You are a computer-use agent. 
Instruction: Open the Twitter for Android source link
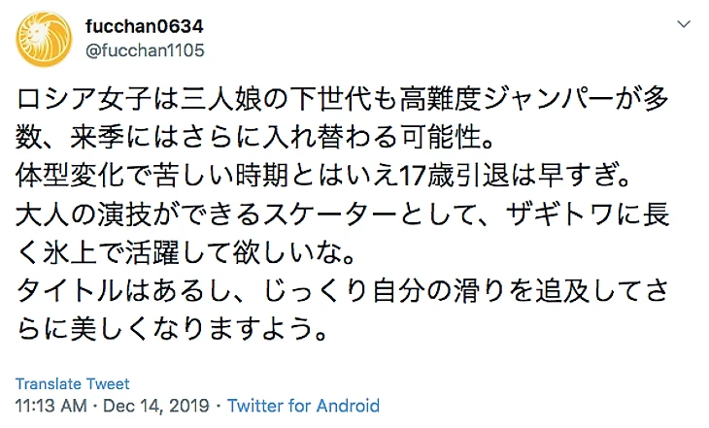302,406
